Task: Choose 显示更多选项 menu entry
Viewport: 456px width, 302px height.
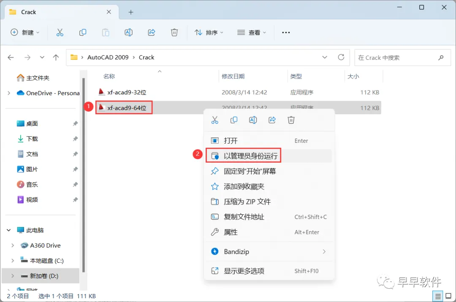Action: (x=269, y=271)
